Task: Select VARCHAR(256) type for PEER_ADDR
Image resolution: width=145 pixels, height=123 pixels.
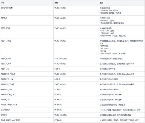Action: (60, 59)
